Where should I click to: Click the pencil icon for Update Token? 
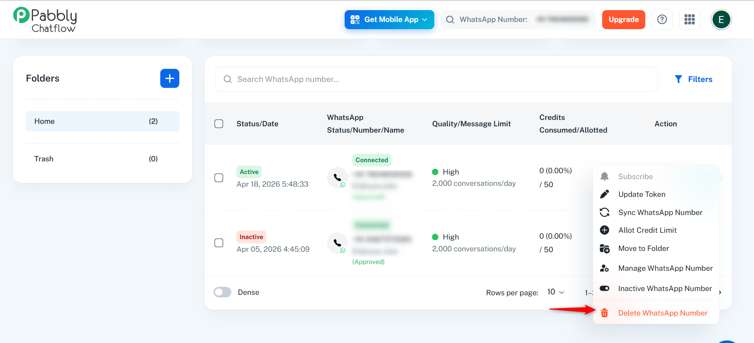(605, 194)
